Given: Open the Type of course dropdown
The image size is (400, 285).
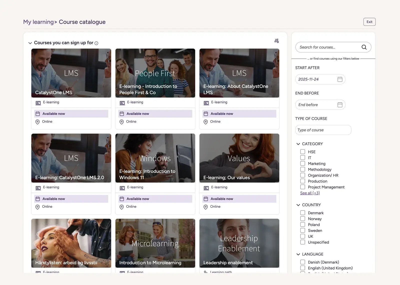Looking at the screenshot, I should [x=323, y=130].
